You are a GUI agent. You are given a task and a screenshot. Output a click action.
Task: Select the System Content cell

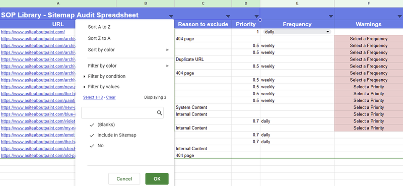point(203,107)
